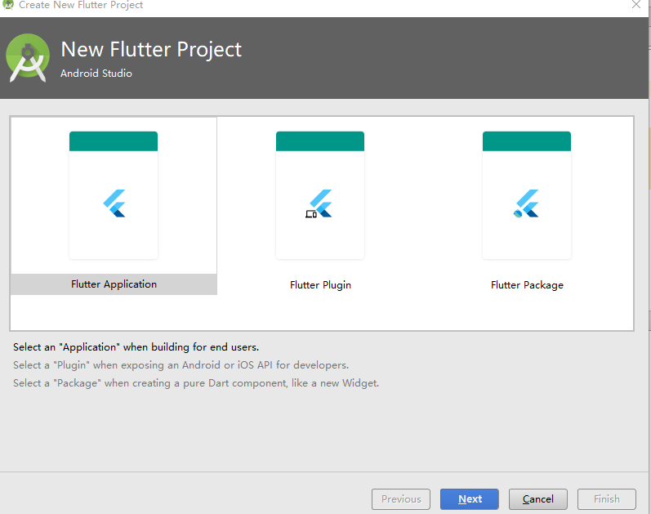Click the Android Studio subtitle text
Screen dimensions: 651x514
click(96, 73)
